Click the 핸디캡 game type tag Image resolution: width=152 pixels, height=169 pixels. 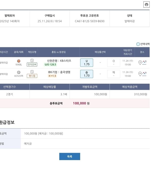32,76
